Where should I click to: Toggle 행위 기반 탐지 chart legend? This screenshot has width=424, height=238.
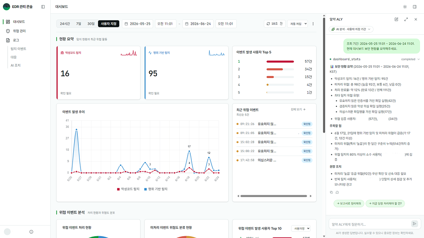click(x=156, y=189)
